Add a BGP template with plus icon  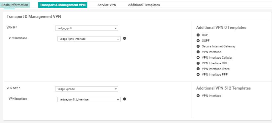198,35
